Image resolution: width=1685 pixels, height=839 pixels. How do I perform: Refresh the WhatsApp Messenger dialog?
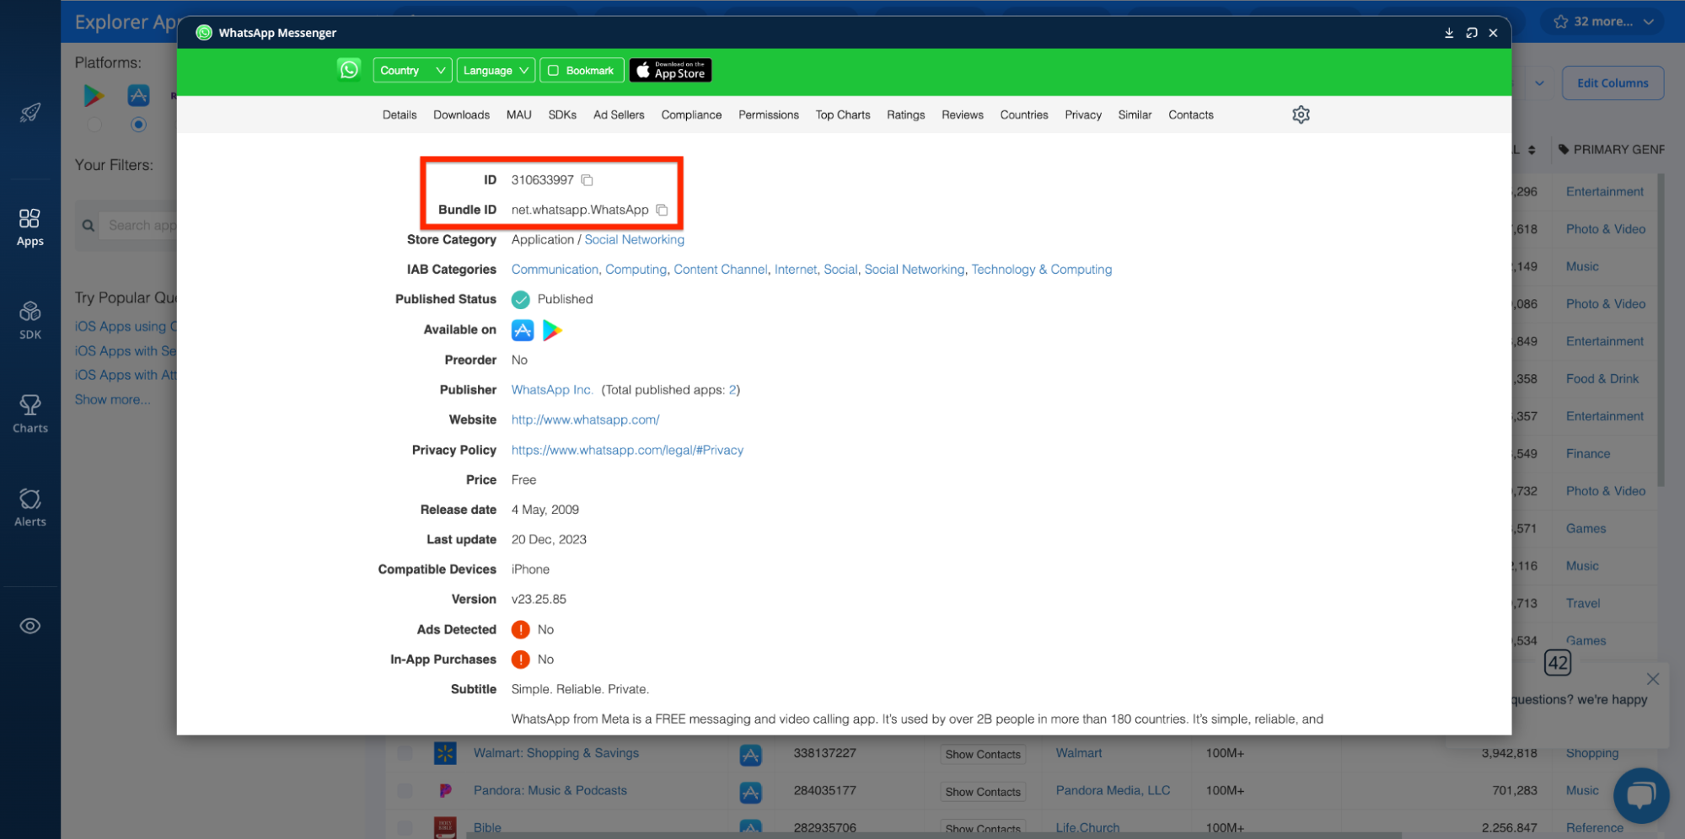(x=1472, y=33)
